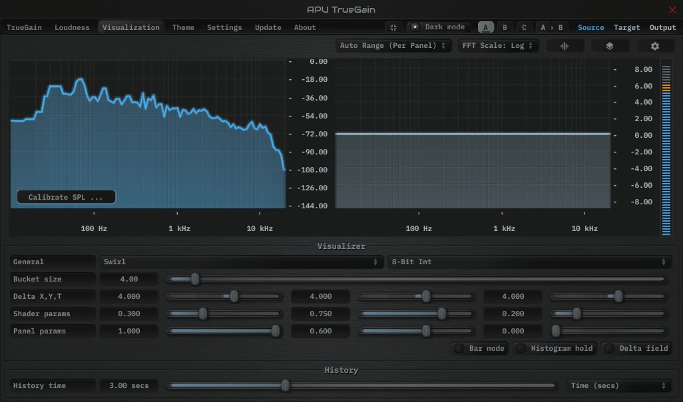
Task: Click Panel params 0.000 value field
Action: pyautogui.click(x=513, y=331)
